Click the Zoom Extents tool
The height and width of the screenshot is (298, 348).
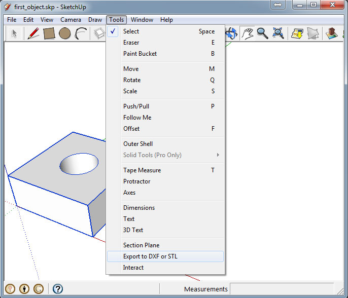tap(278, 33)
